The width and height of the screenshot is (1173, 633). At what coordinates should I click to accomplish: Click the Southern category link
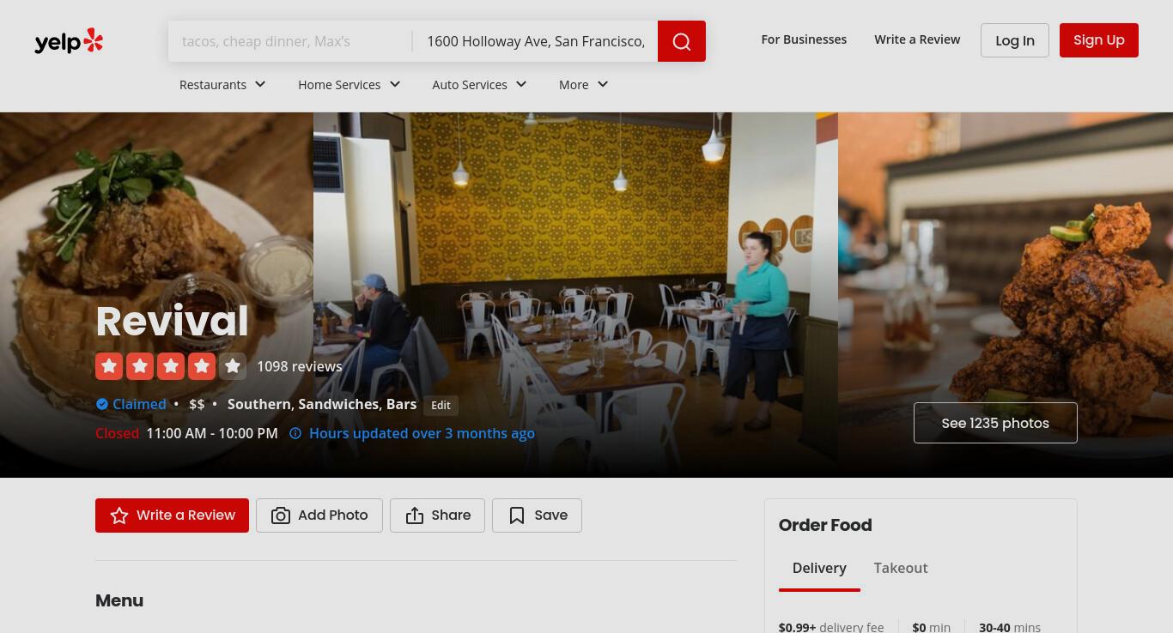pyautogui.click(x=258, y=404)
